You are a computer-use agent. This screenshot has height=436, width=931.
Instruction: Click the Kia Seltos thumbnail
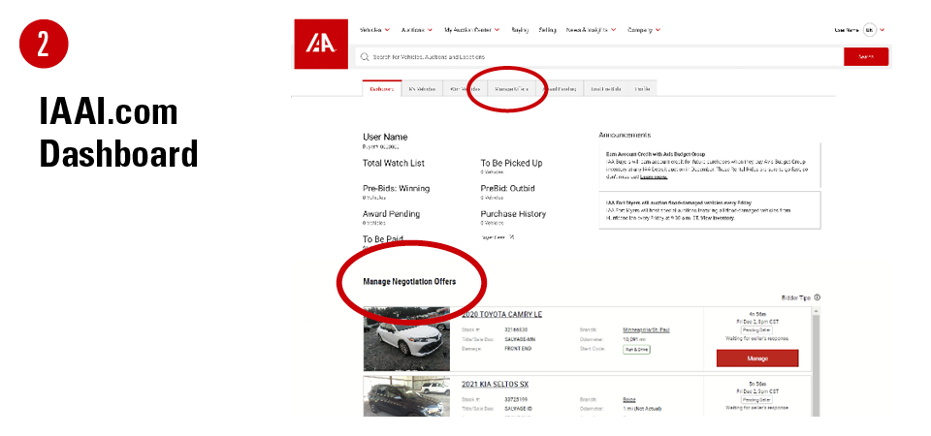(x=406, y=396)
